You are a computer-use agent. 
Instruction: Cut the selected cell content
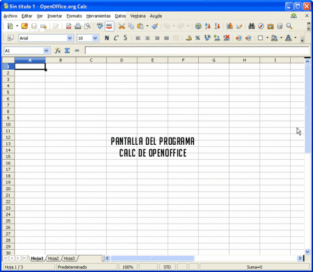click(122, 26)
